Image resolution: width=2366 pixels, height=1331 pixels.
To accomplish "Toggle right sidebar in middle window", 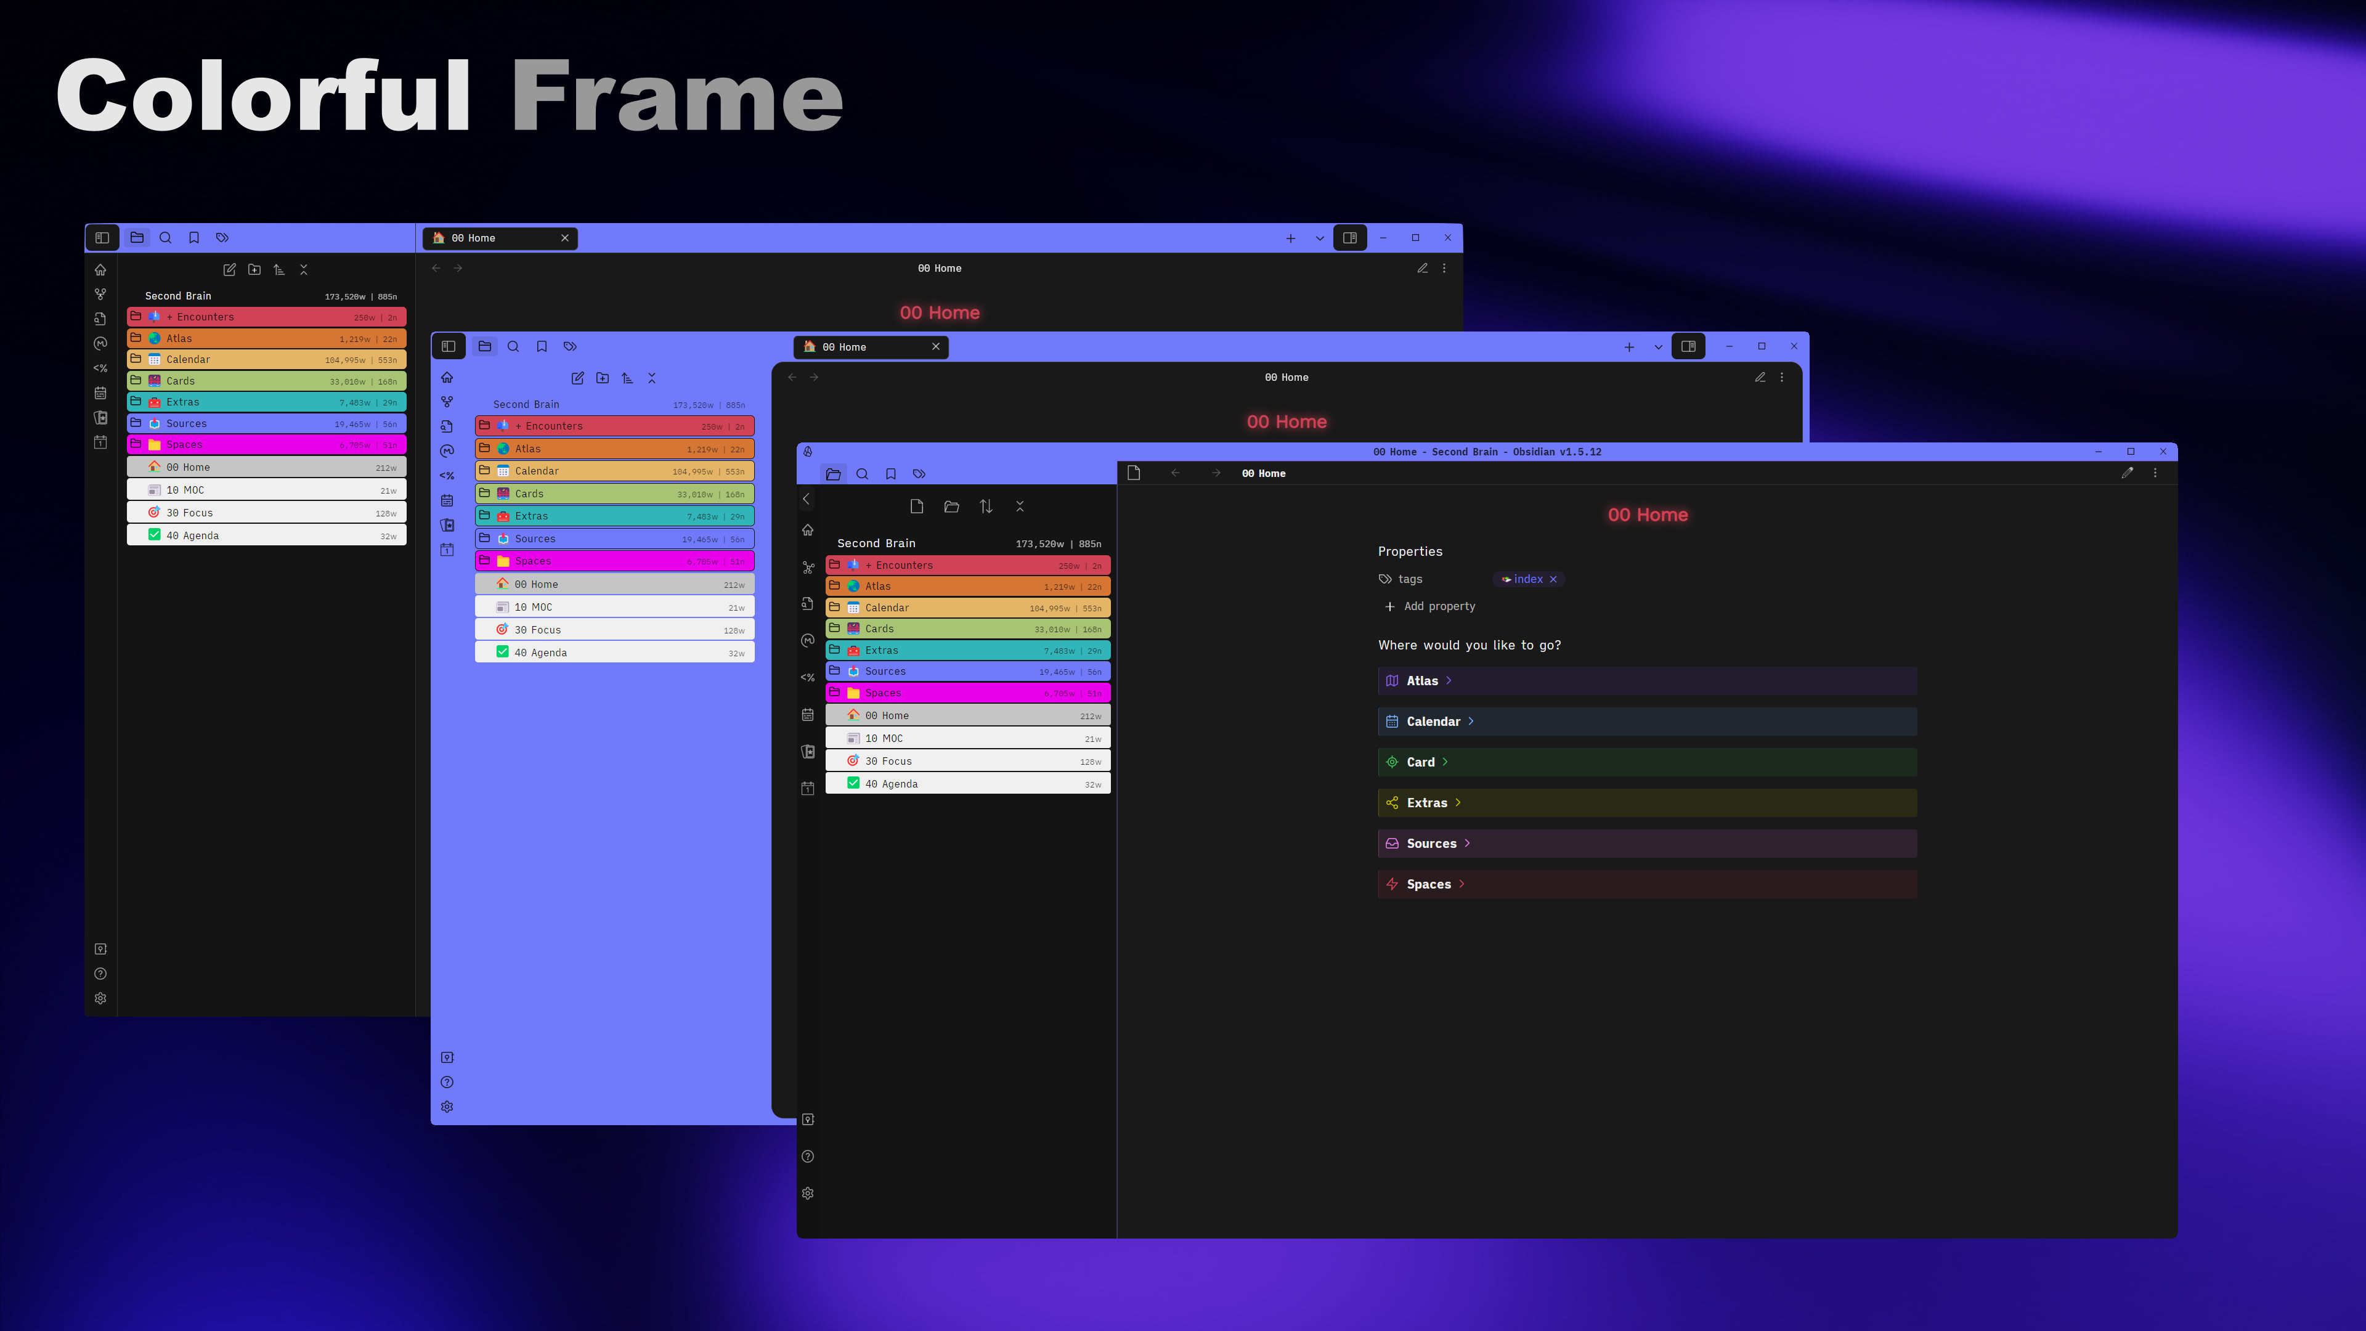I will [x=1688, y=346].
